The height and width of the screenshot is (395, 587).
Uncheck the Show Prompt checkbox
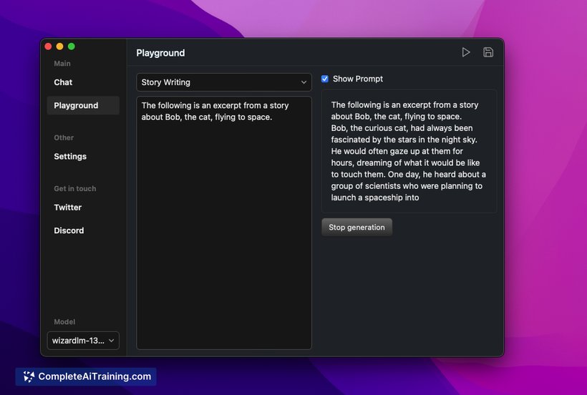tap(325, 79)
